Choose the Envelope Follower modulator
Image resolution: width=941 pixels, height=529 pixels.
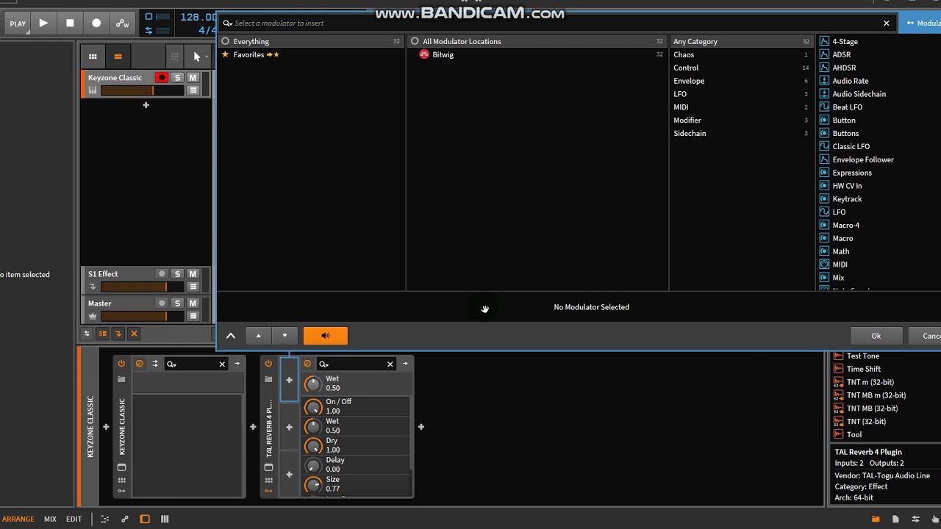[862, 160]
